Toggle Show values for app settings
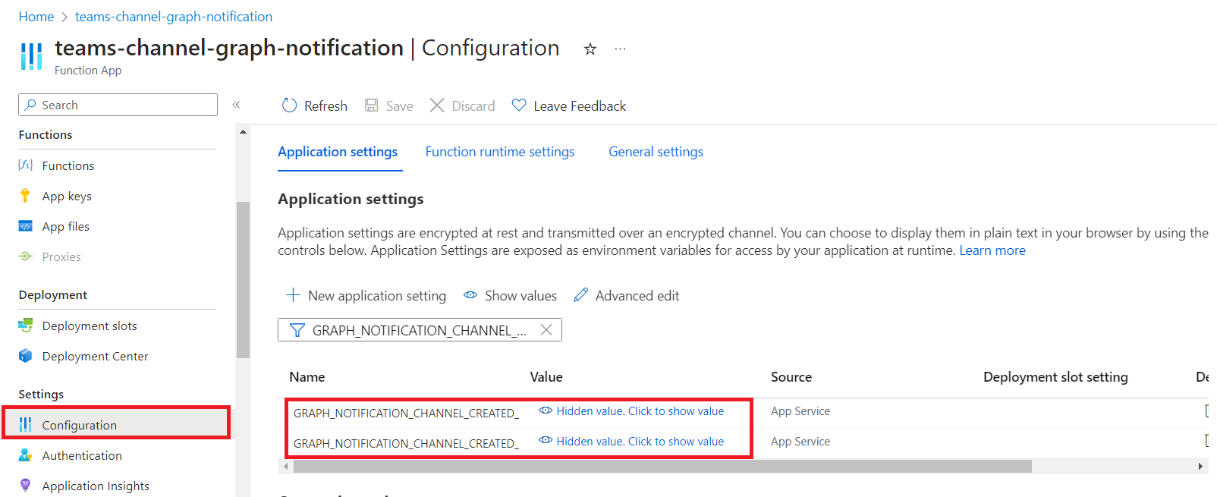Screen dimensions: 1217x497 pos(511,296)
